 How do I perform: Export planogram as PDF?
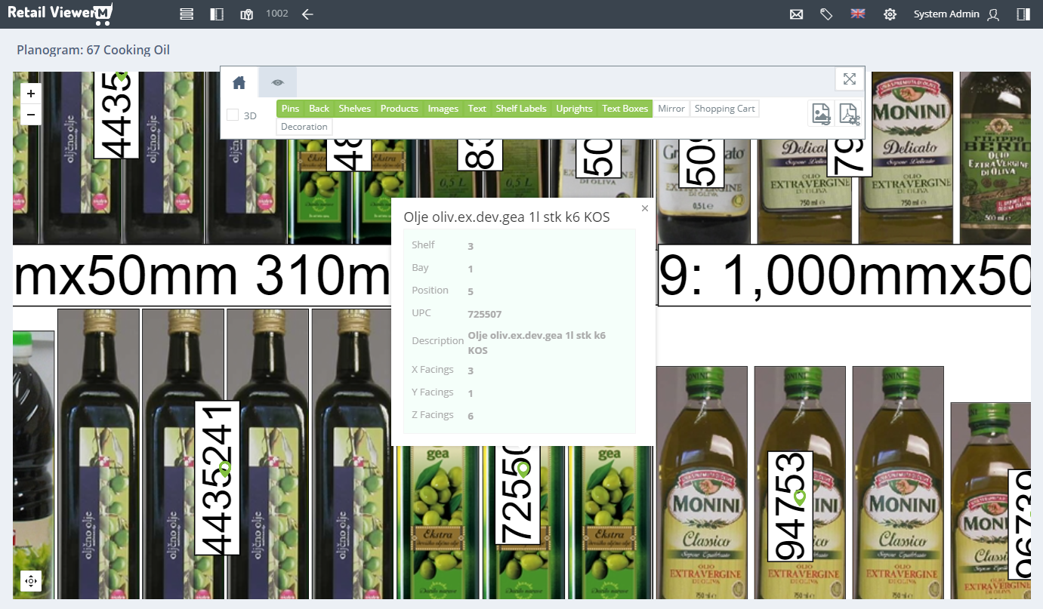coord(850,113)
